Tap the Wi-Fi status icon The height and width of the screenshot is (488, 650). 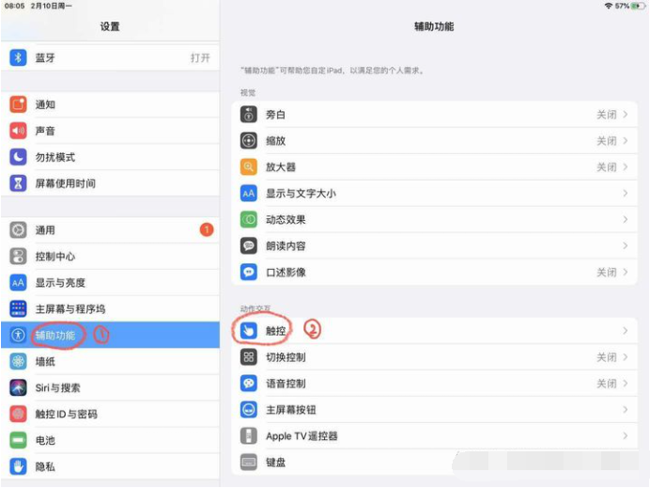click(x=608, y=6)
